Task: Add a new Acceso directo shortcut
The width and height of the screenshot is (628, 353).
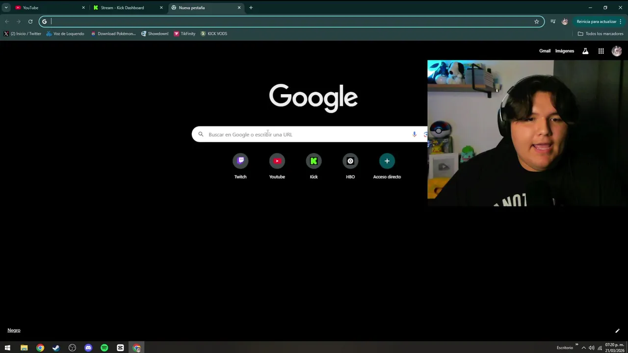Action: pos(387,167)
